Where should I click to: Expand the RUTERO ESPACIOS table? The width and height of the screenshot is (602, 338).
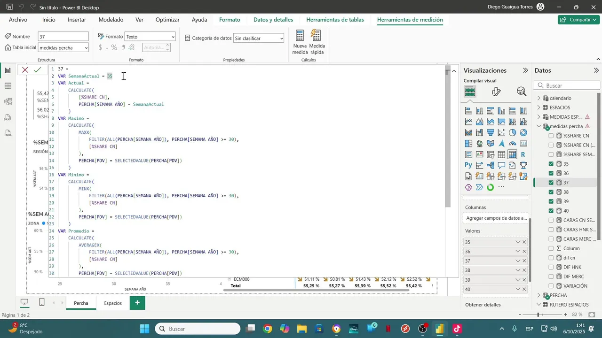click(539, 305)
